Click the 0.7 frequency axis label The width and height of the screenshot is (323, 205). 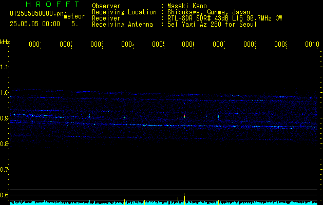pyautogui.click(x=5, y=170)
